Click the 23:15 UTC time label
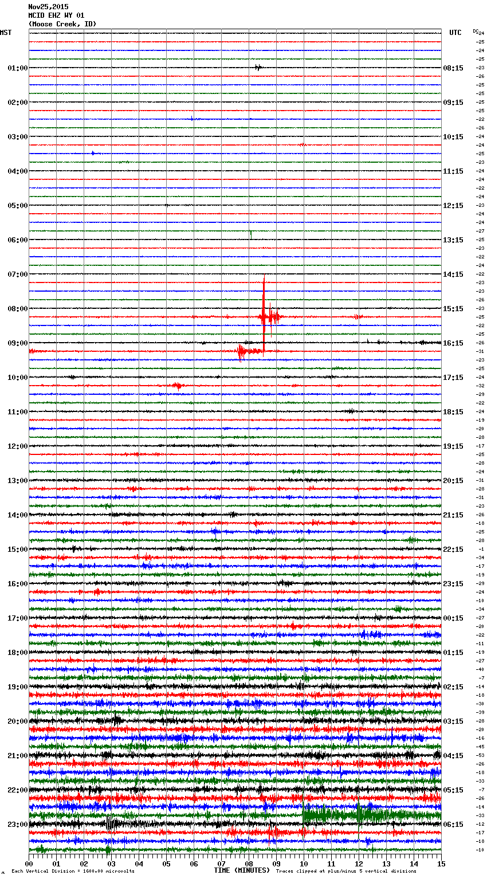Viewport: 487px width, 879px height. tap(453, 584)
